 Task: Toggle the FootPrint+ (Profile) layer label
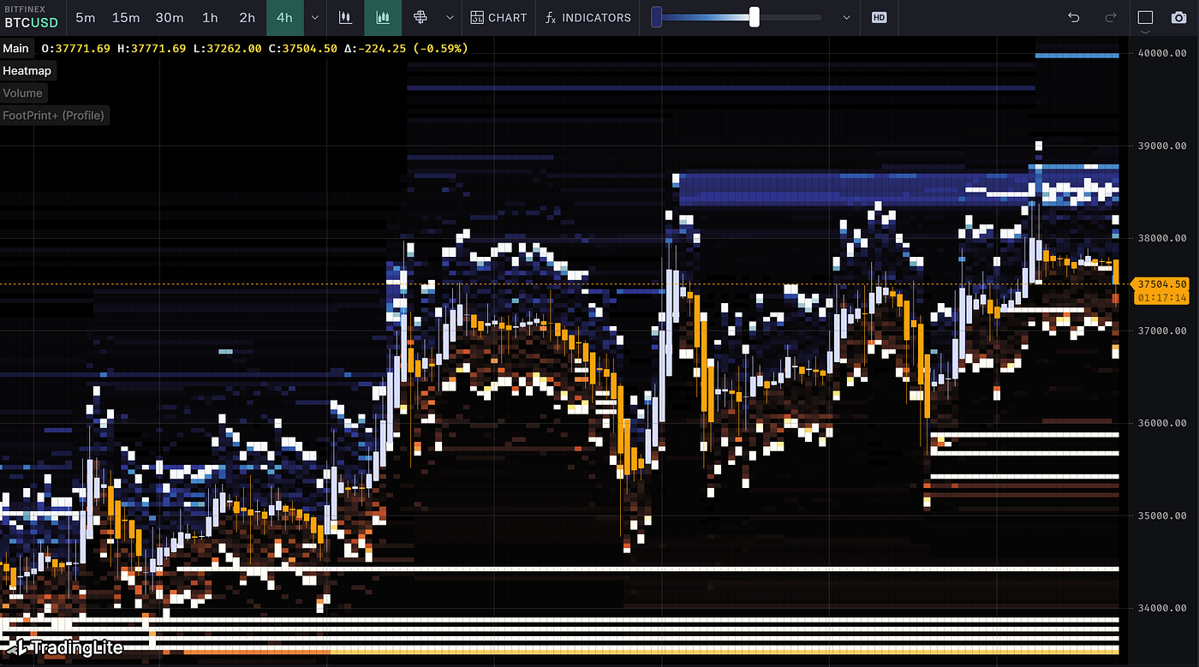click(x=54, y=116)
